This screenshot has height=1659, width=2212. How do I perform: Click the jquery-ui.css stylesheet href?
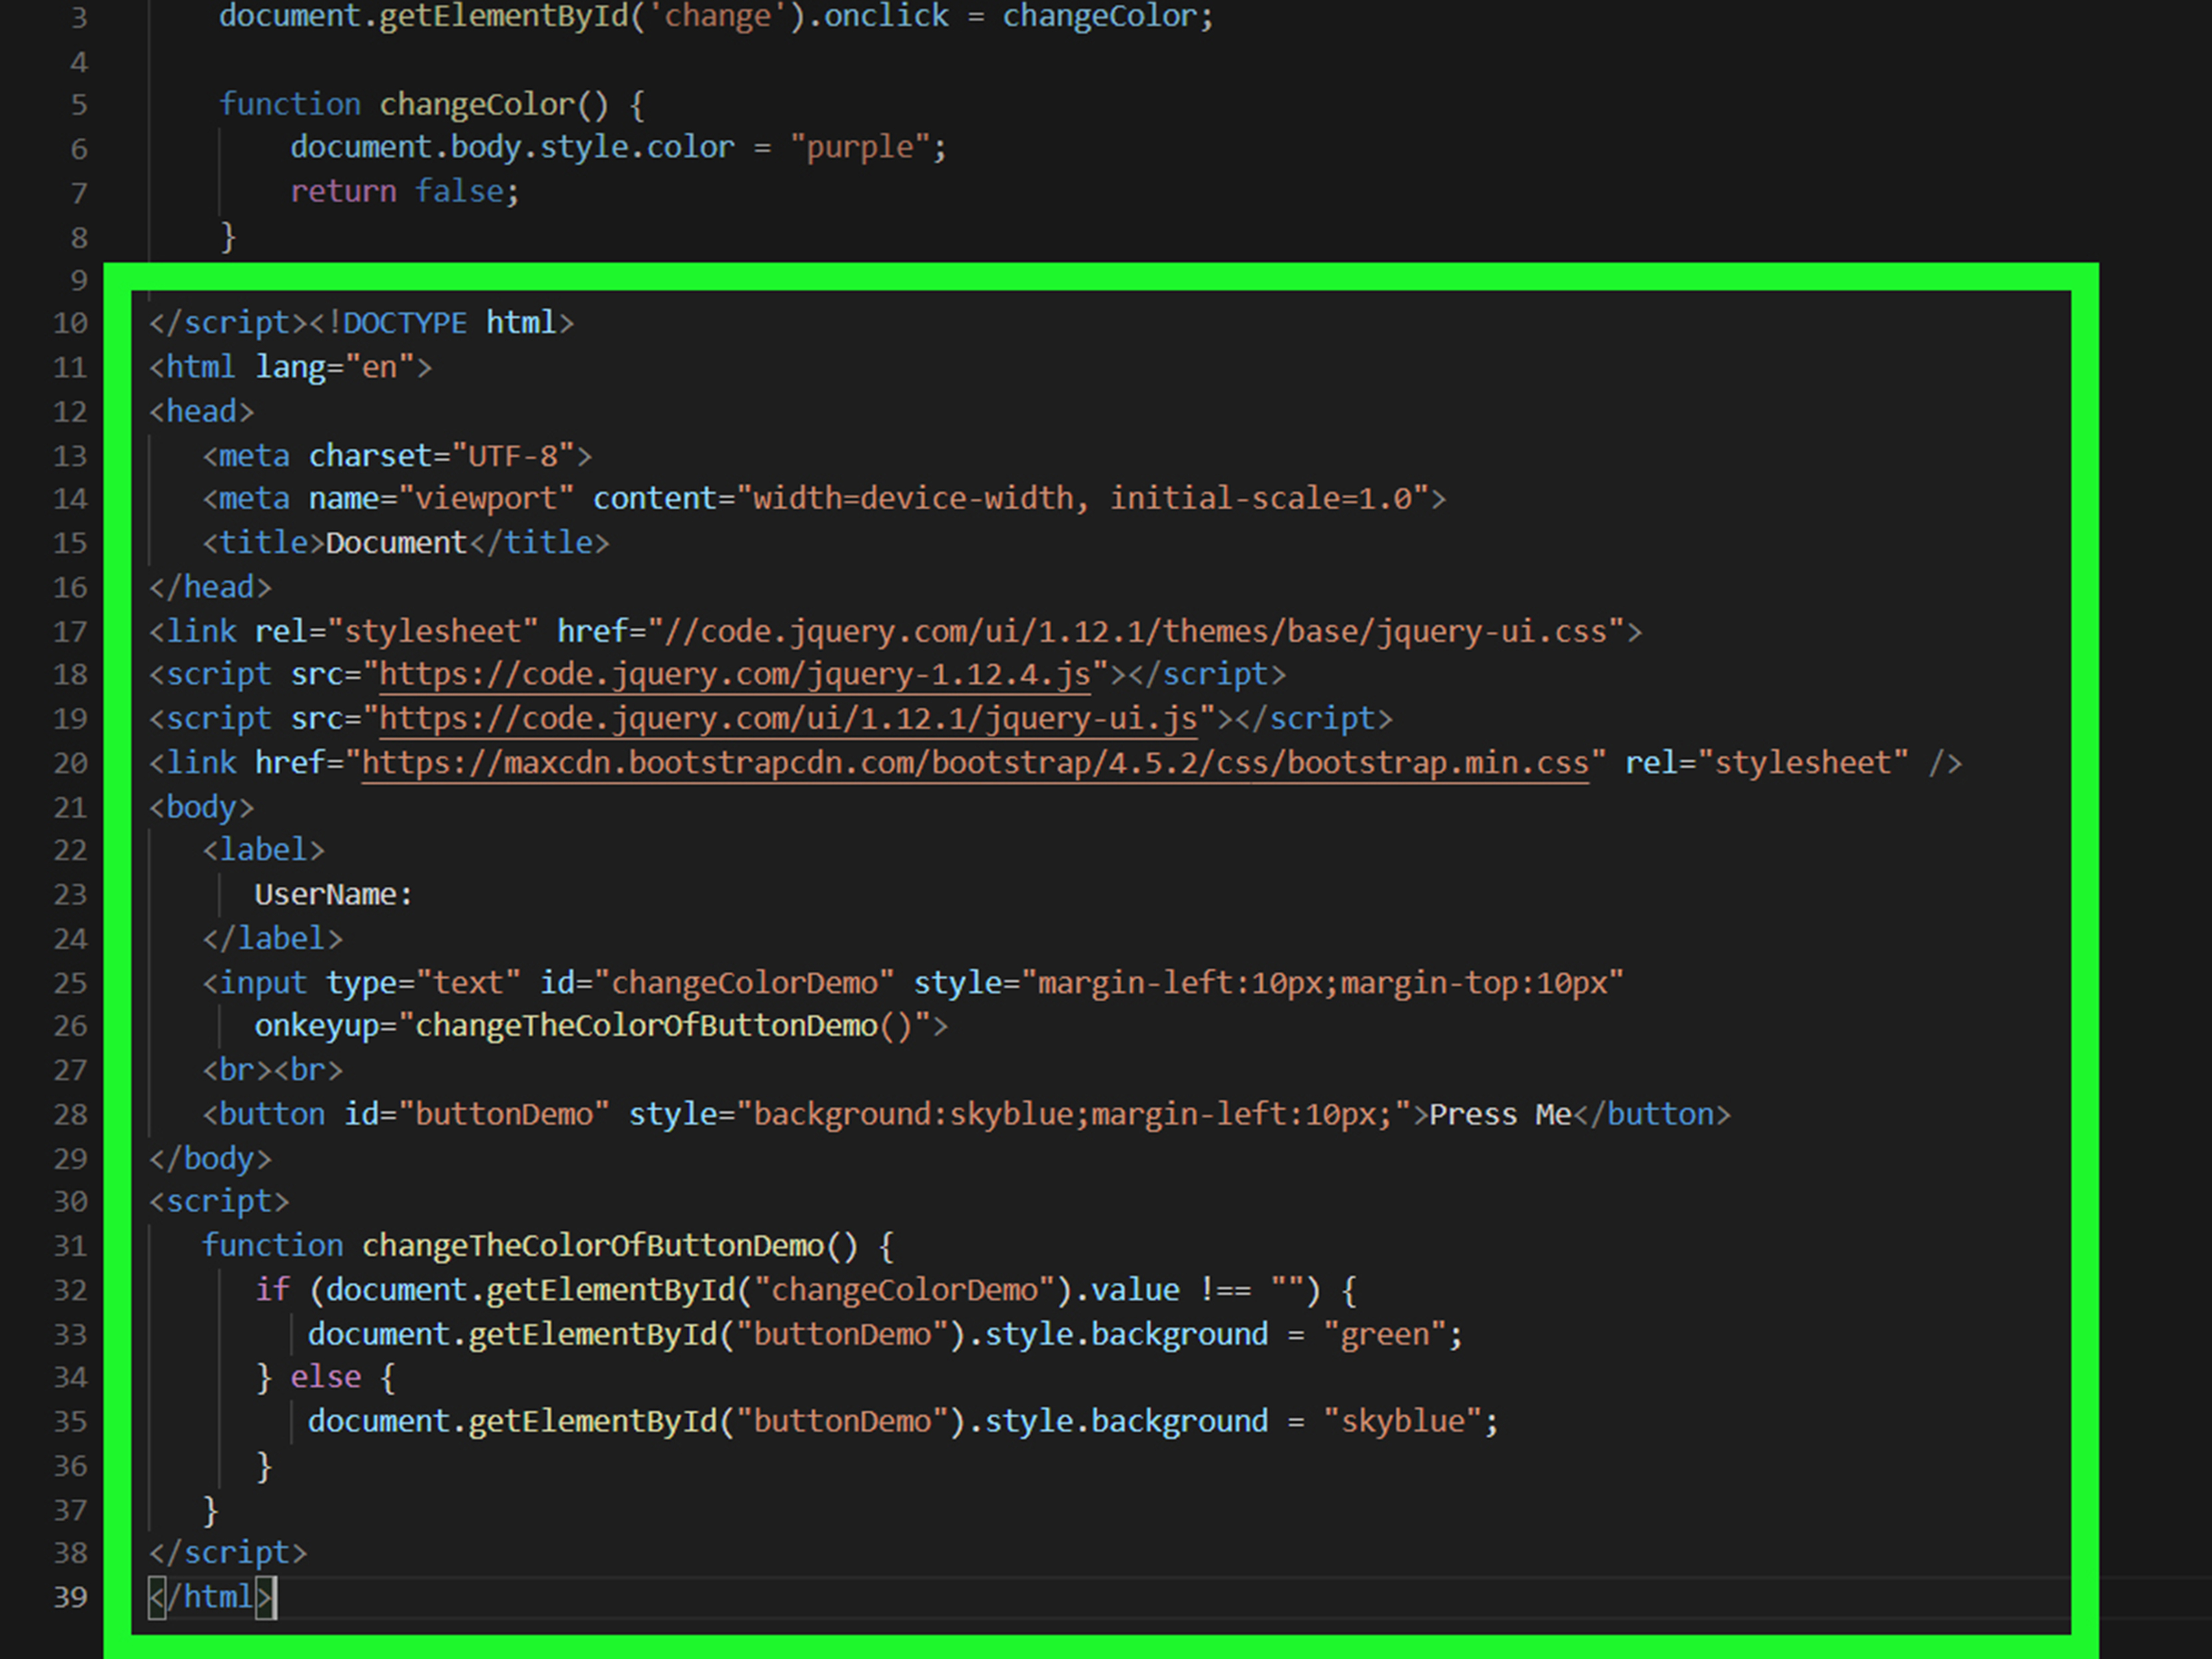(x=1135, y=632)
